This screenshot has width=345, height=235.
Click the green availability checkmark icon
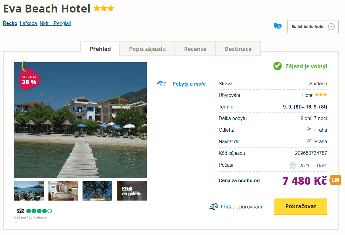277,66
